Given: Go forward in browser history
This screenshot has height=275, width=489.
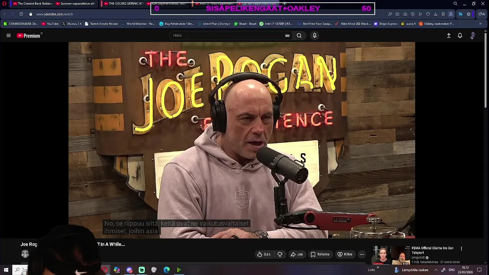Looking at the screenshot, I should coord(12,14).
